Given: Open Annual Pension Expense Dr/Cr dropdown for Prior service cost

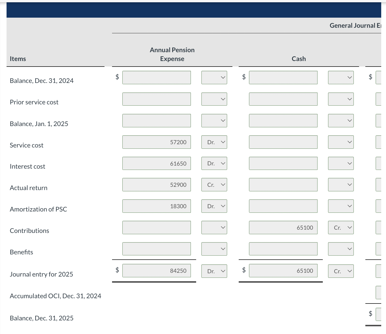Looking at the screenshot, I should [214, 99].
